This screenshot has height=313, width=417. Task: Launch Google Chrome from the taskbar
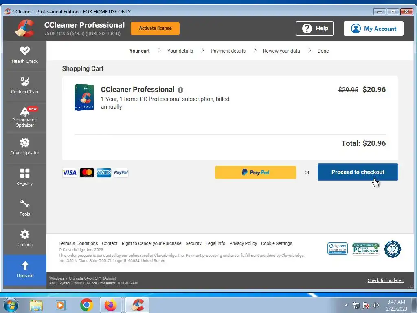[x=86, y=305]
